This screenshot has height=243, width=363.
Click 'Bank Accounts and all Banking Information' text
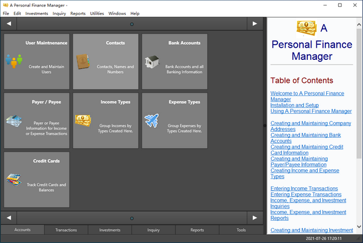tap(185, 69)
